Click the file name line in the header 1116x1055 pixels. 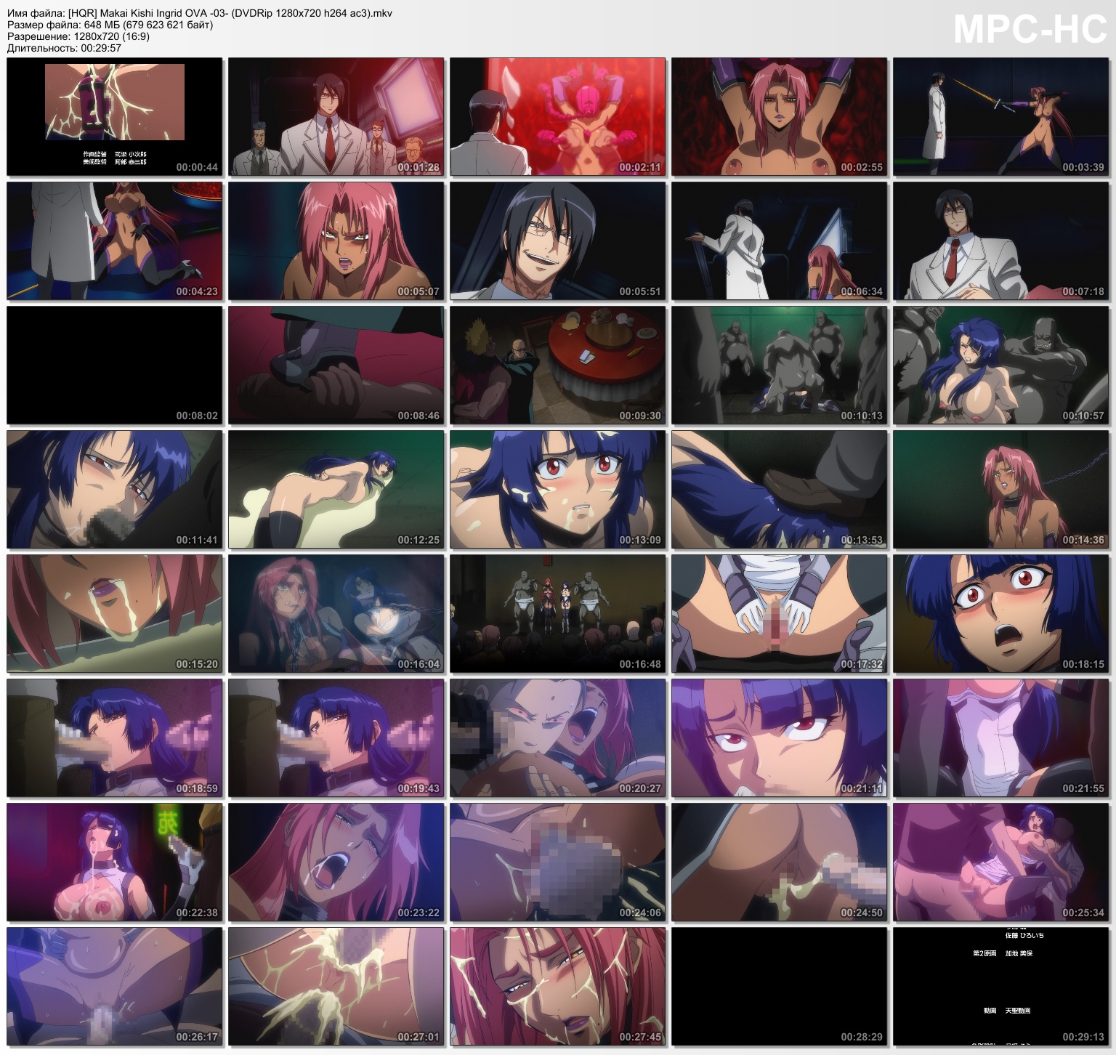click(200, 13)
